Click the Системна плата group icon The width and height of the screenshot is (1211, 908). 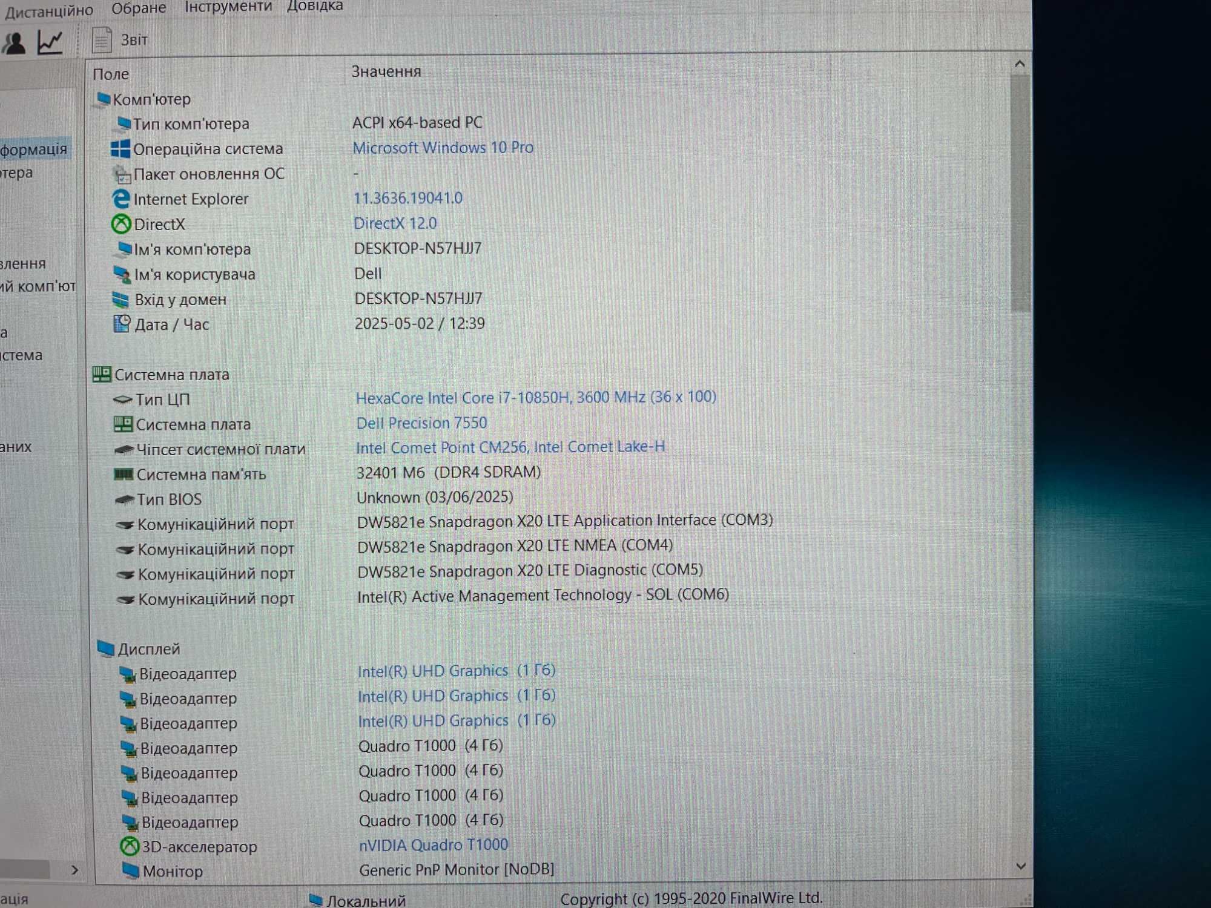(102, 374)
